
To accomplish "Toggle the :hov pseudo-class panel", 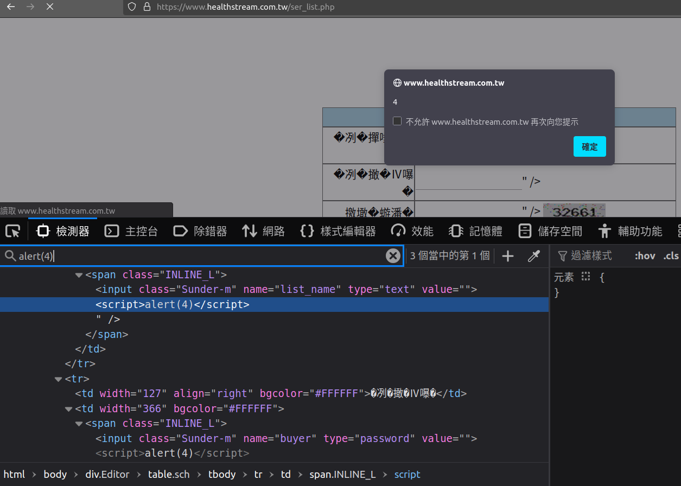I will click(x=645, y=255).
